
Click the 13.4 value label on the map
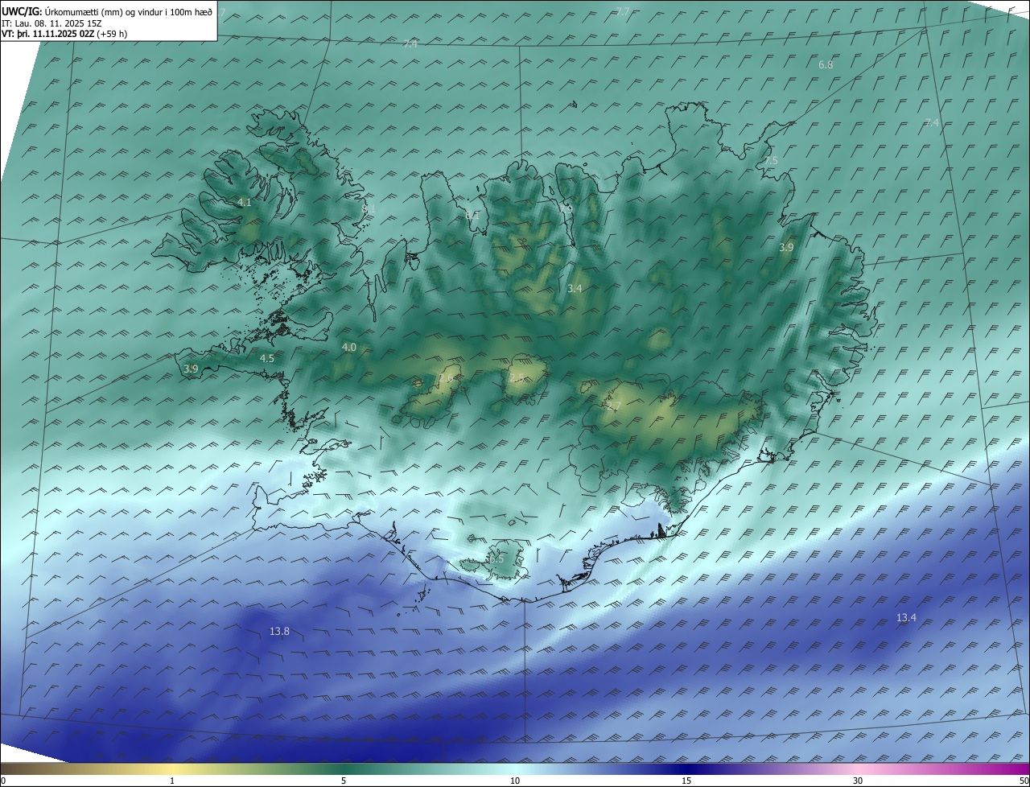906,618
